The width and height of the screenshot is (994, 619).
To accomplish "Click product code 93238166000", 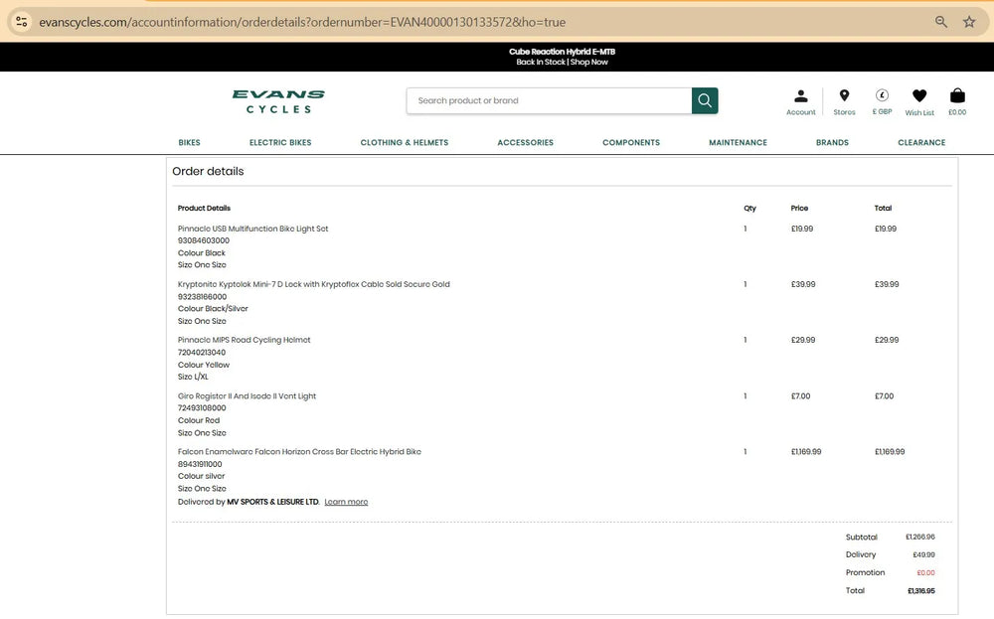I will (x=202, y=296).
